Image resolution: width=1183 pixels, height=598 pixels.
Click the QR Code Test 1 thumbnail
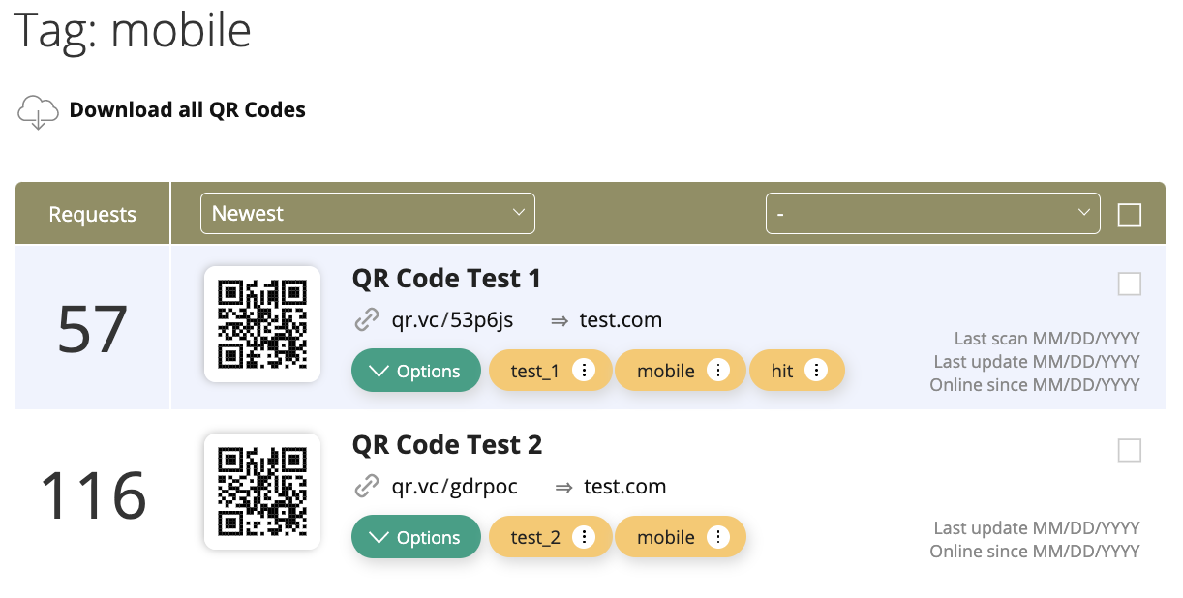262,324
